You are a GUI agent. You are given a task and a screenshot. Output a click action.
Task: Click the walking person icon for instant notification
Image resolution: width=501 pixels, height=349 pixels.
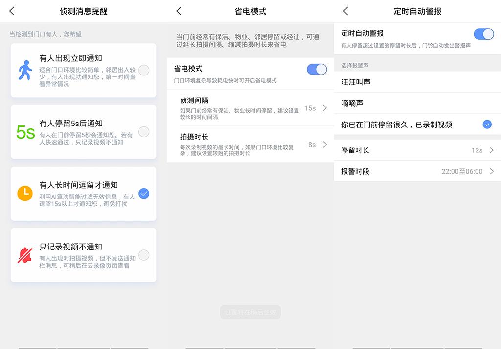(26, 70)
